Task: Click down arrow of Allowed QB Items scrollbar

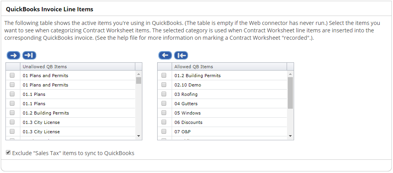Action: (x=290, y=136)
